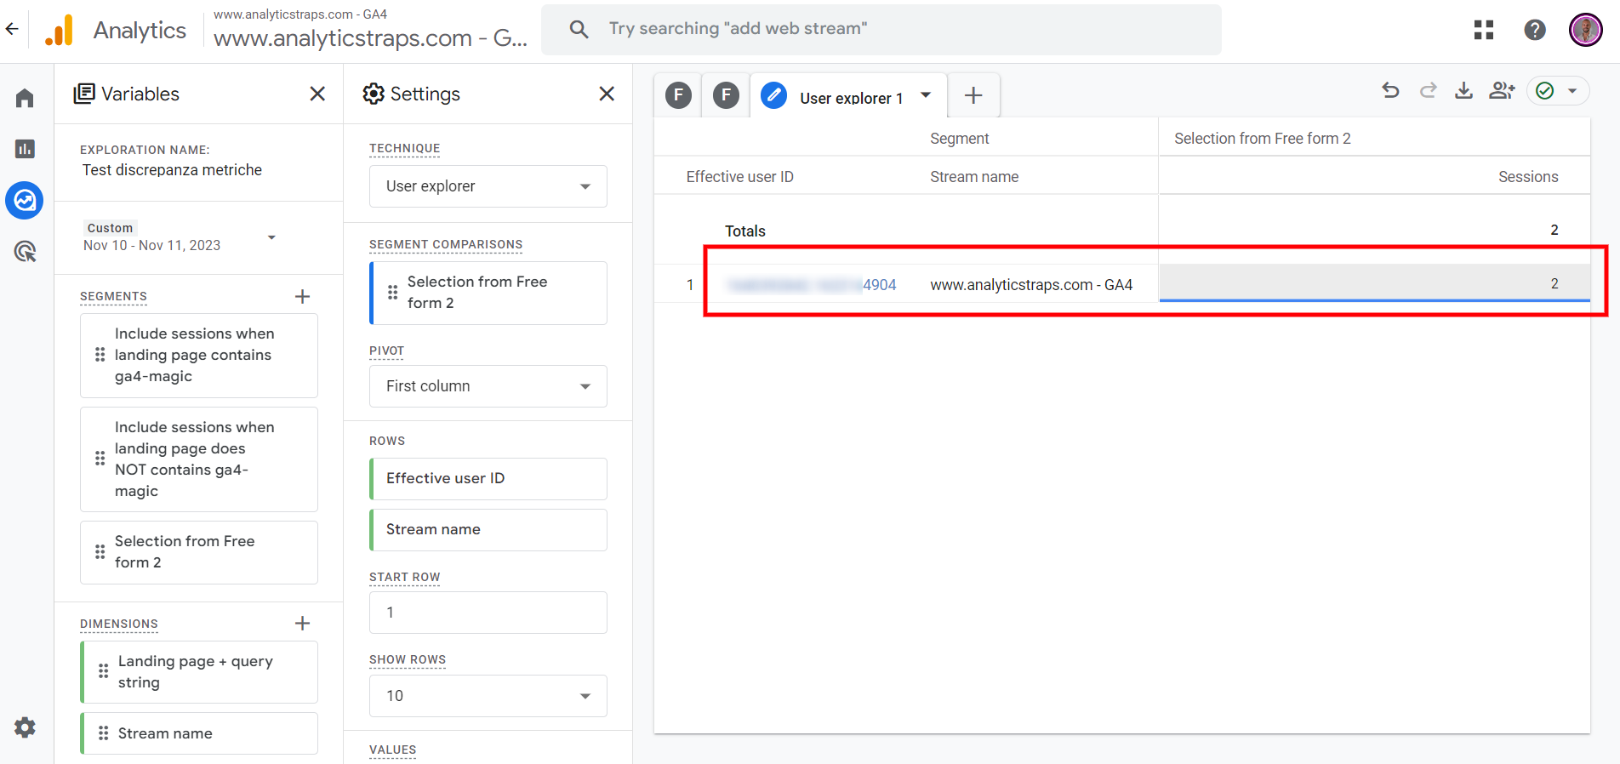Click the Start Row input field
This screenshot has height=764, width=1620.
pos(488,613)
